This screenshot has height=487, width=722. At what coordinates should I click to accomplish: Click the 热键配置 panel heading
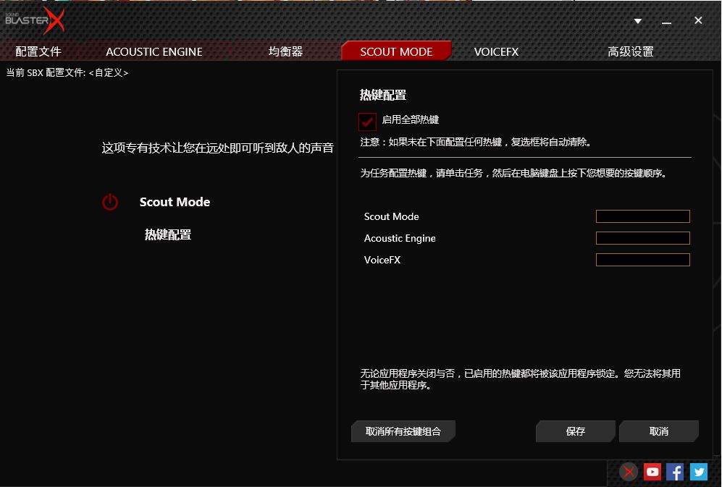click(x=383, y=96)
